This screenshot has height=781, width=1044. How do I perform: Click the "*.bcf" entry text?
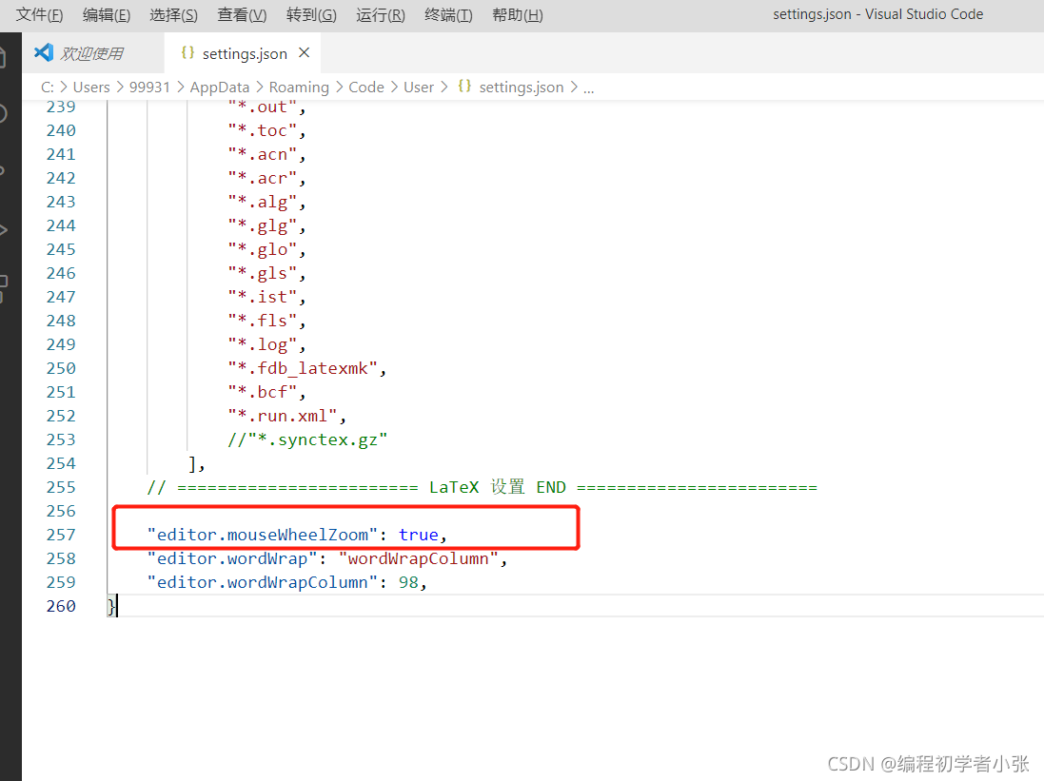(x=263, y=392)
